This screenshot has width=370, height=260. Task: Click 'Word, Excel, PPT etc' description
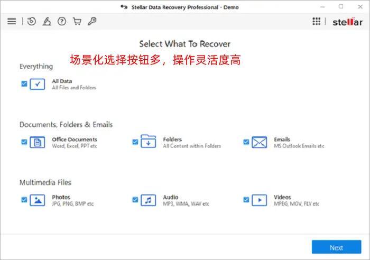click(75, 146)
